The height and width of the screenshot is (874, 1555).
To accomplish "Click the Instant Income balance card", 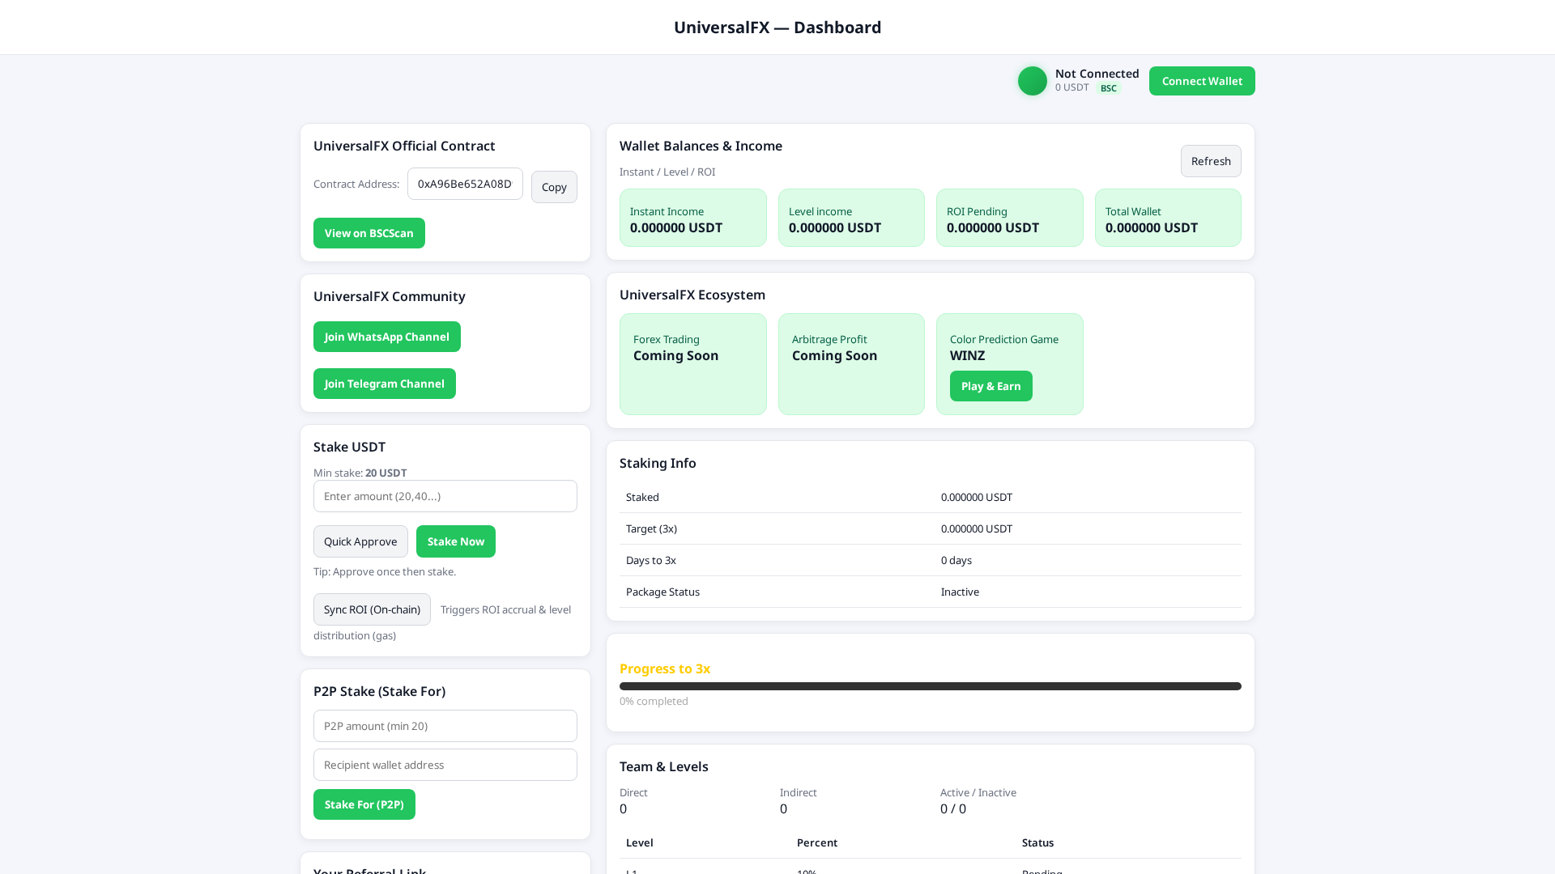I will click(692, 218).
